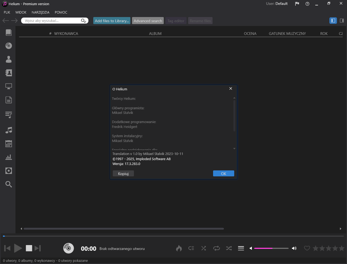Click the library scroll right arrow
This screenshot has width=347, height=264.
coord(341,229)
